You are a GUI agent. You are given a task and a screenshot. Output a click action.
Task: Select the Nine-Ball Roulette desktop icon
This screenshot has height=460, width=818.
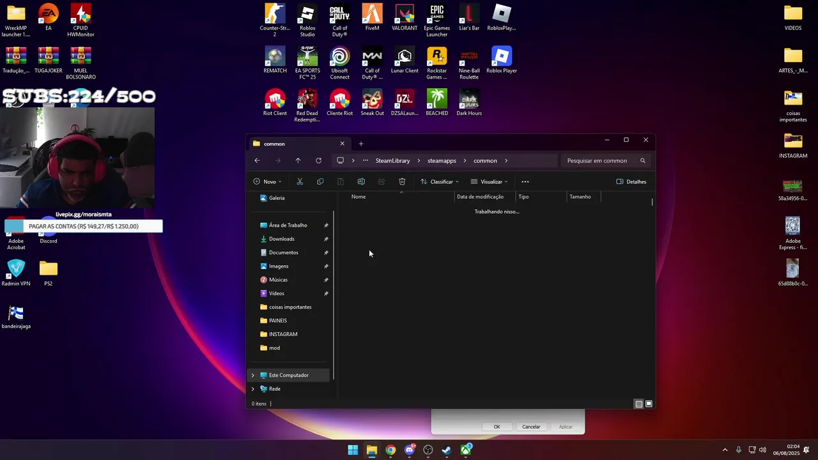coord(469,63)
